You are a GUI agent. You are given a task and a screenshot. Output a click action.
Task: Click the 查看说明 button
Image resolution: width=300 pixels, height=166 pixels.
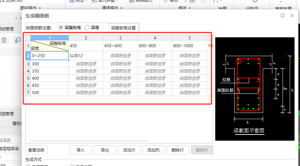tap(36, 150)
